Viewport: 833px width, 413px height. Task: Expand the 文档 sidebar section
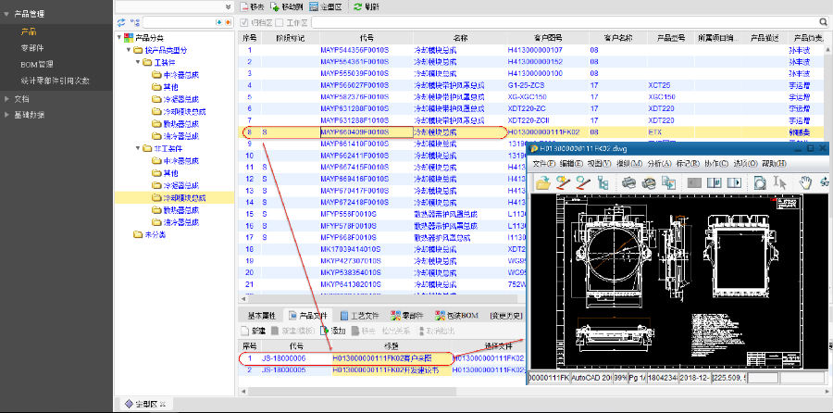click(6, 99)
